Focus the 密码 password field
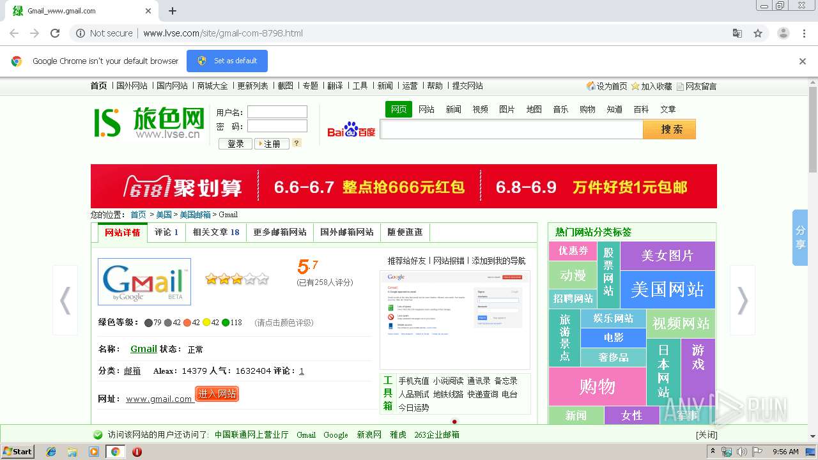 coord(277,126)
